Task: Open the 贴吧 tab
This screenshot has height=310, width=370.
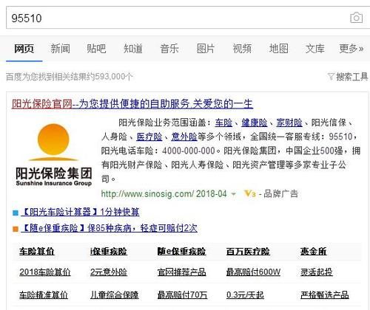Action: pos(96,49)
